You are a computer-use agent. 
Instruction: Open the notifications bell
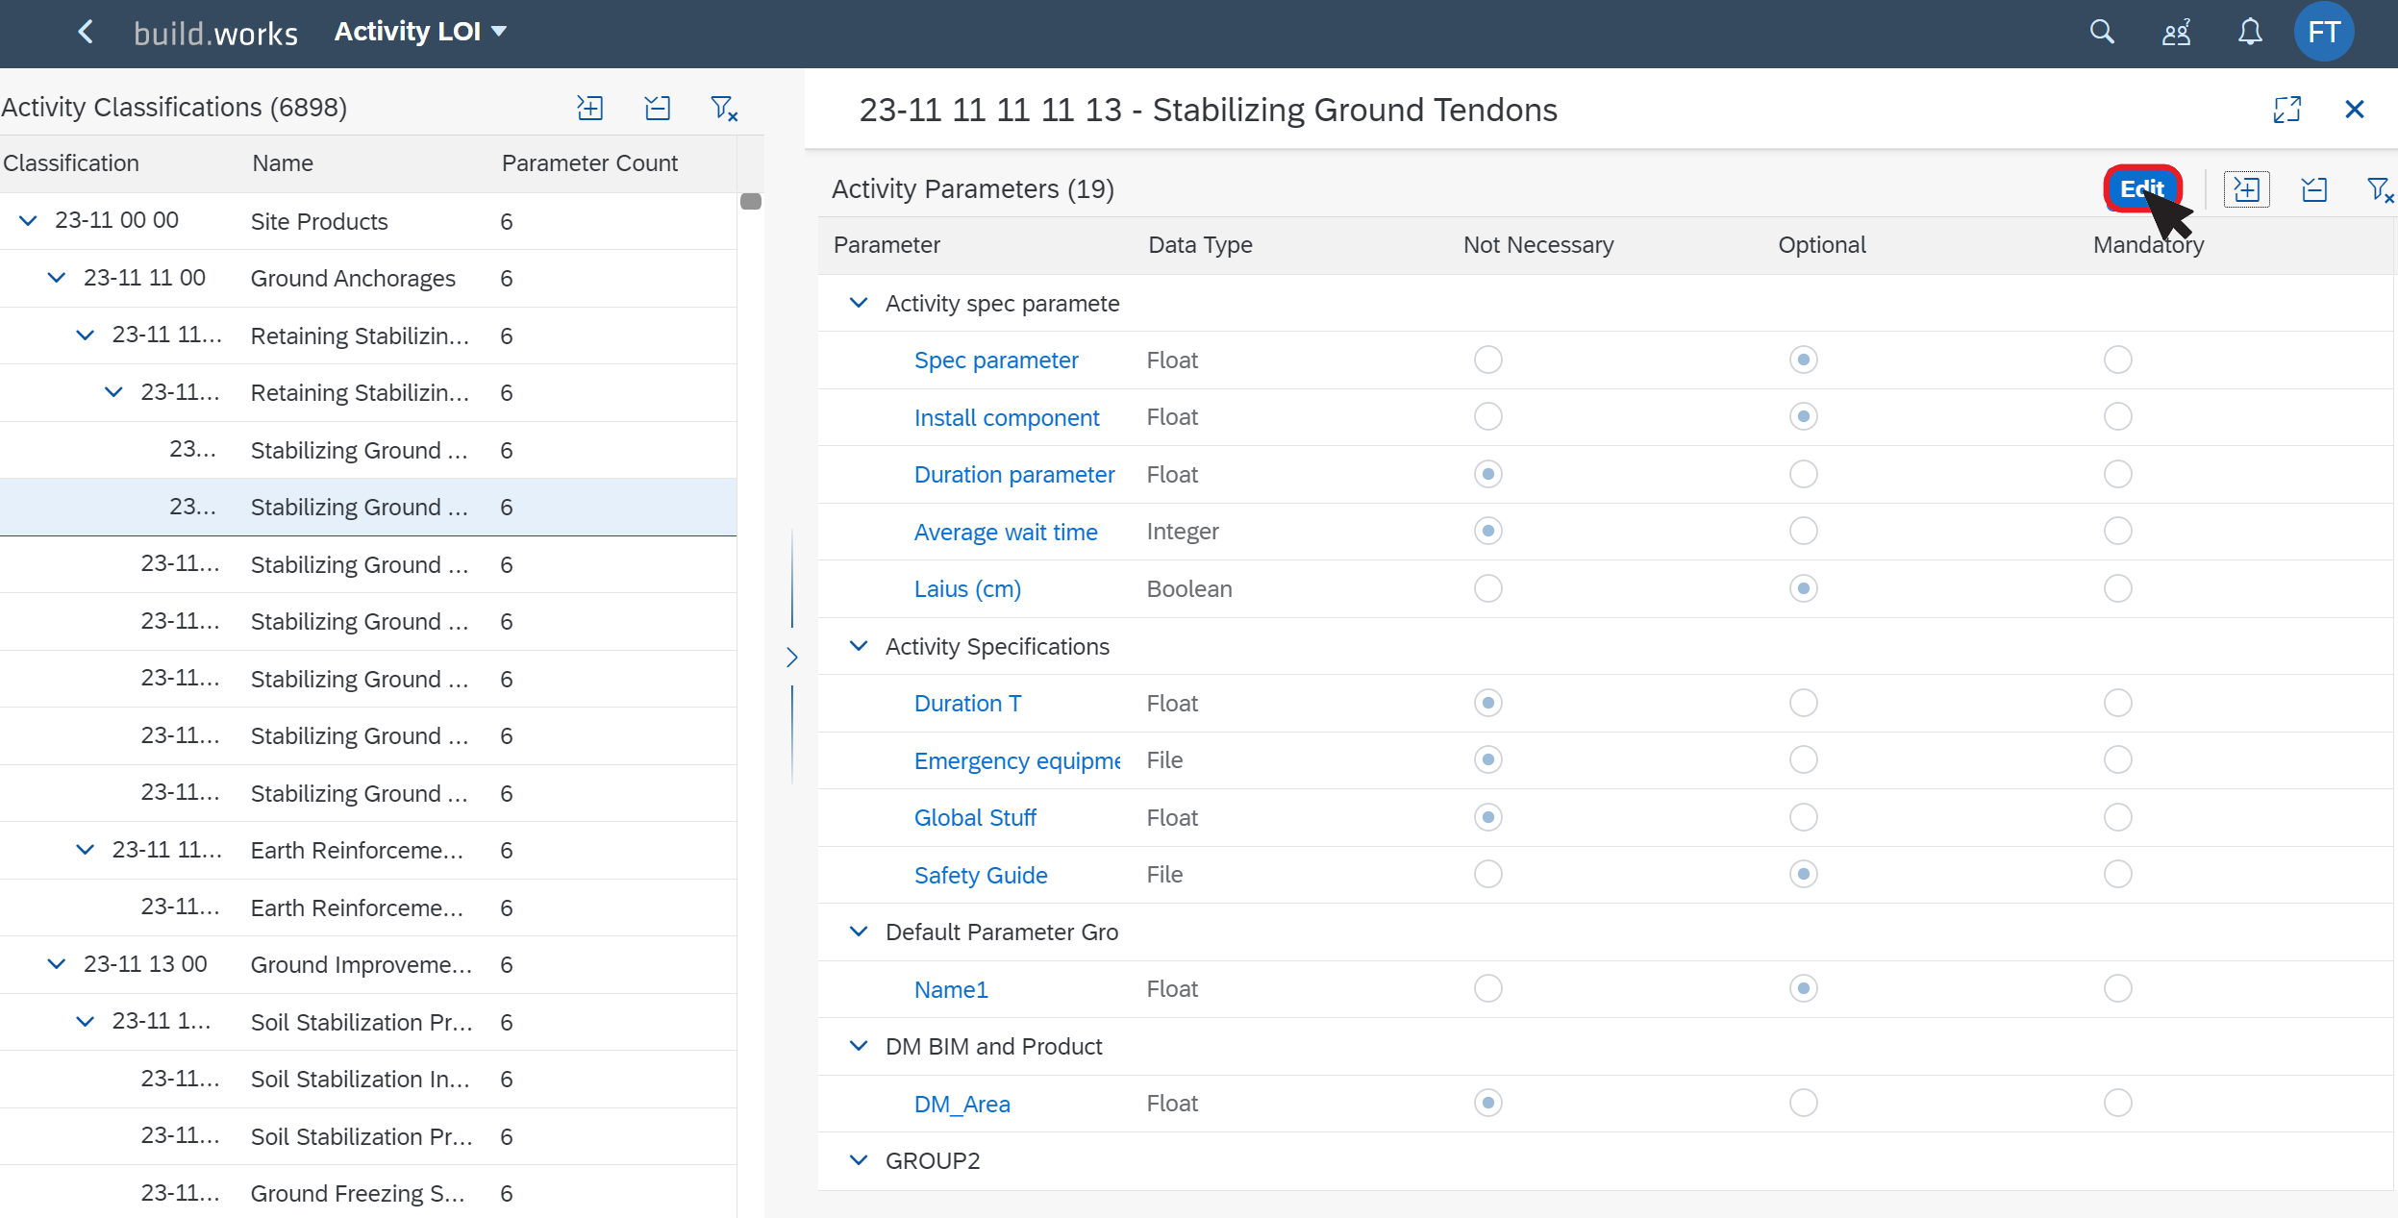click(2250, 32)
